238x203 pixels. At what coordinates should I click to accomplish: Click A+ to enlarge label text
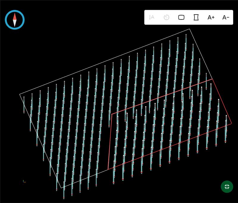[x=212, y=18]
